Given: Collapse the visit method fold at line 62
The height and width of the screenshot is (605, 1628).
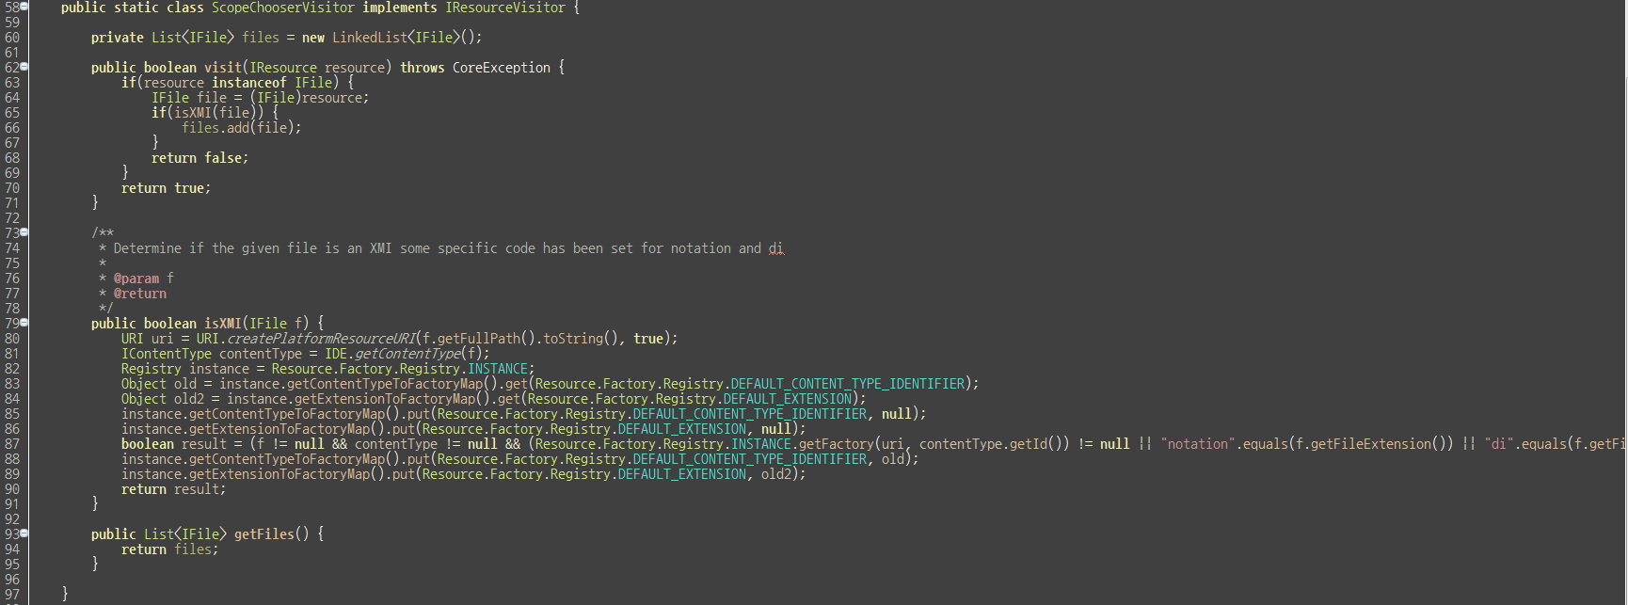Looking at the screenshot, I should pos(24,67).
